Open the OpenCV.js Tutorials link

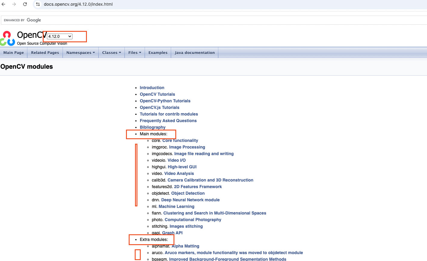(159, 107)
